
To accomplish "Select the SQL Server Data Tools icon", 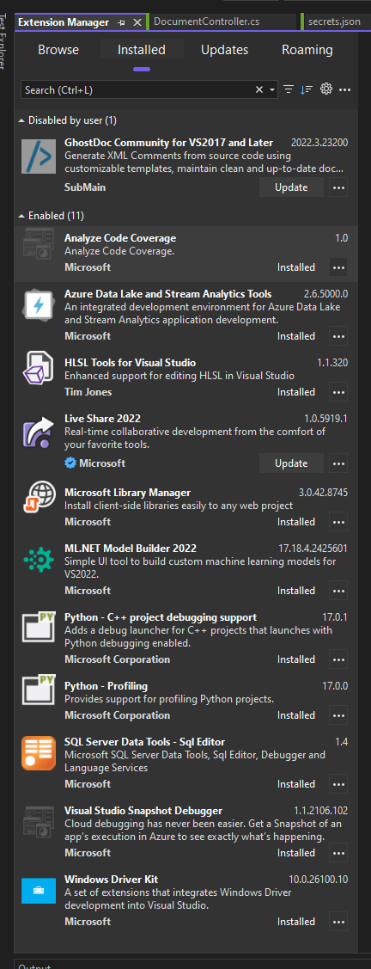I will tap(39, 752).
